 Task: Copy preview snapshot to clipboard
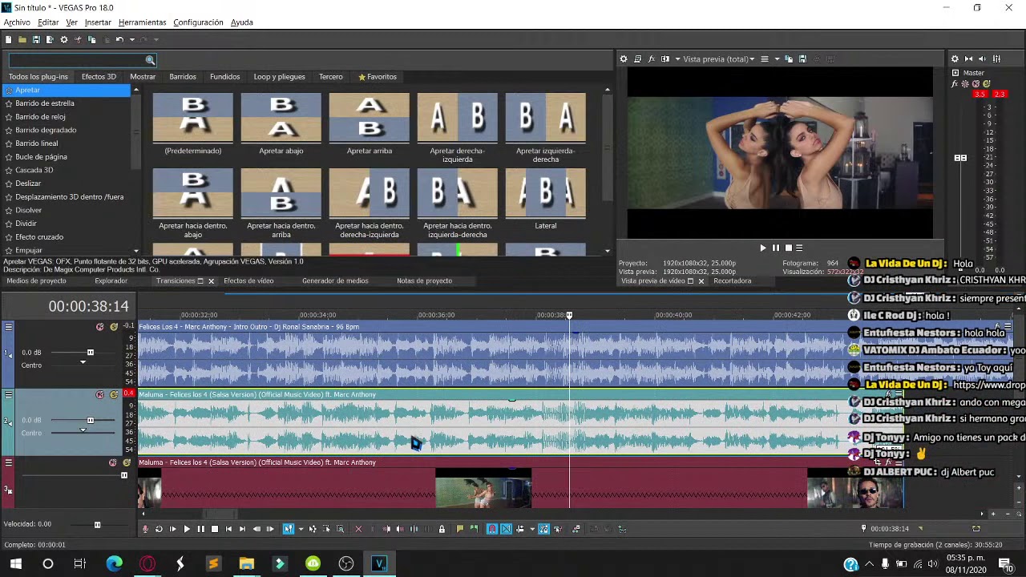790,59
